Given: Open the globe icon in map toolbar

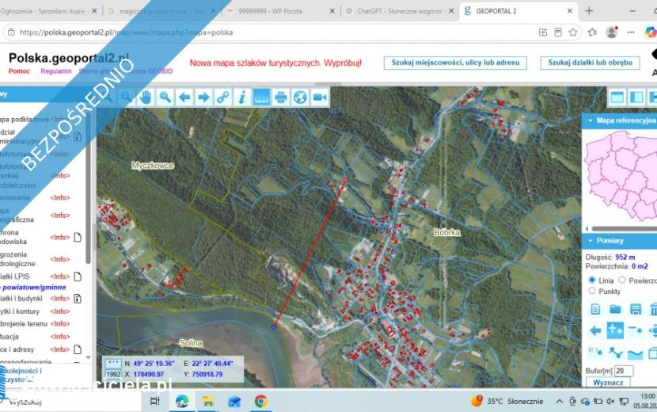Looking at the screenshot, I should click(x=300, y=97).
